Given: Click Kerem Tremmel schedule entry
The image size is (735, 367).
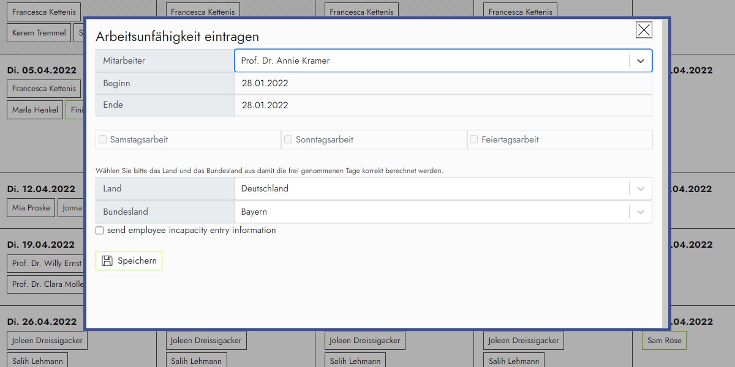Looking at the screenshot, I should pos(39,33).
